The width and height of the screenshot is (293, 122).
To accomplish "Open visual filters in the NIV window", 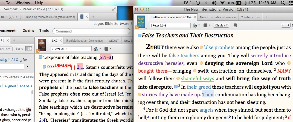I will pyautogui.click(x=195, y=25).
